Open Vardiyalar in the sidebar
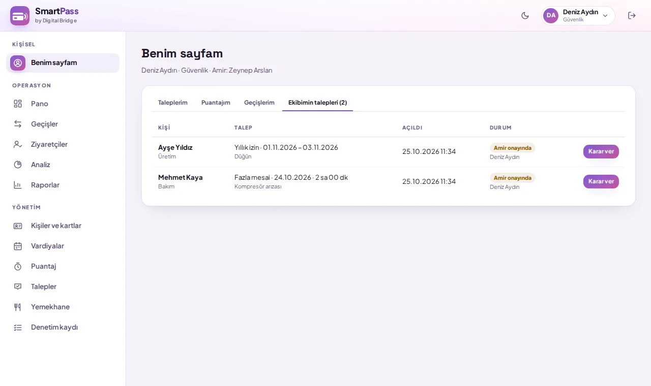The image size is (651, 386). [63, 246]
